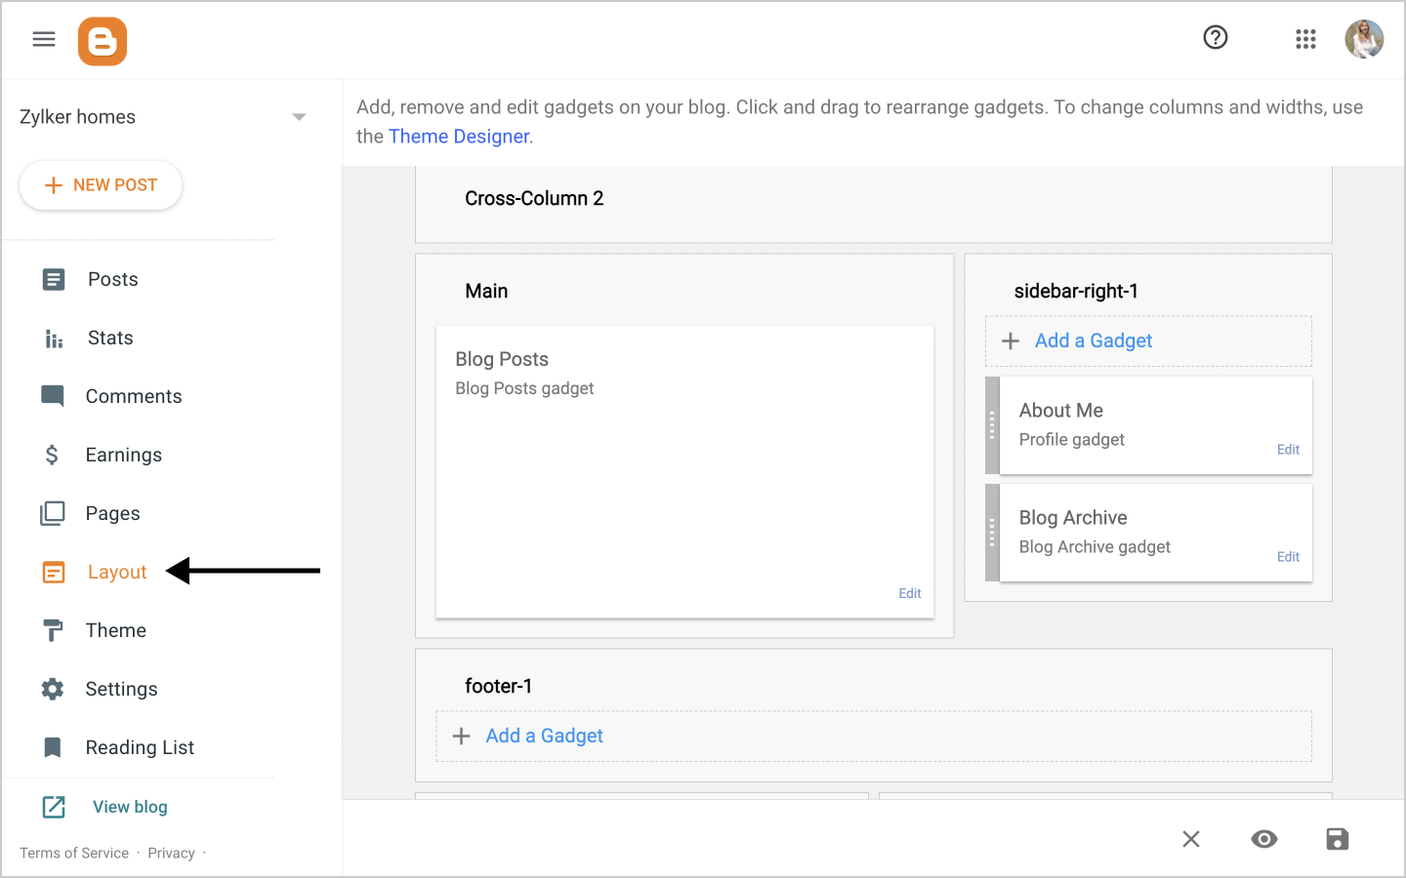This screenshot has height=878, width=1406.
Task: Discard changes with the X icon
Action: 1191,839
